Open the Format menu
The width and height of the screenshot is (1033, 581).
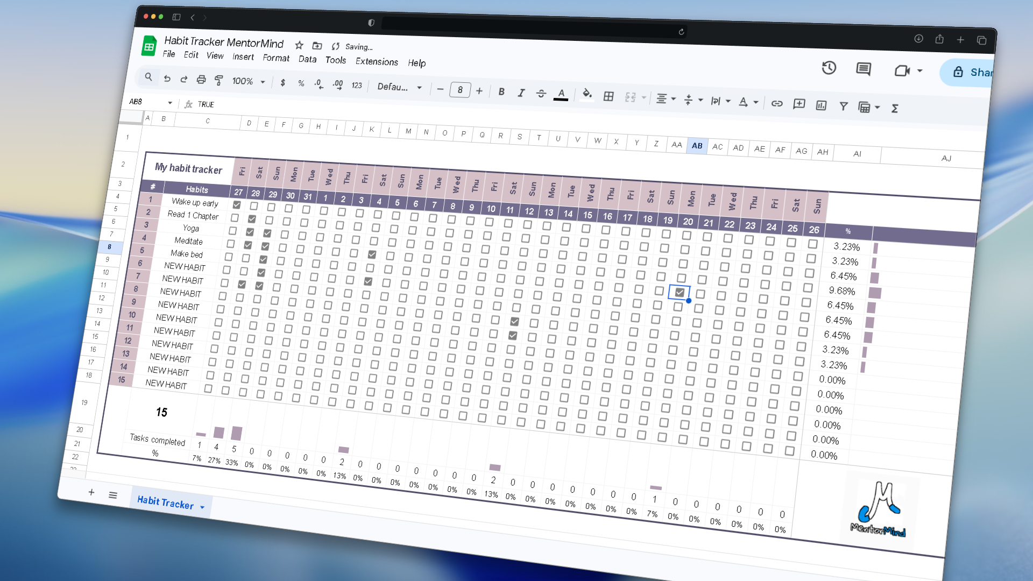pos(276,58)
